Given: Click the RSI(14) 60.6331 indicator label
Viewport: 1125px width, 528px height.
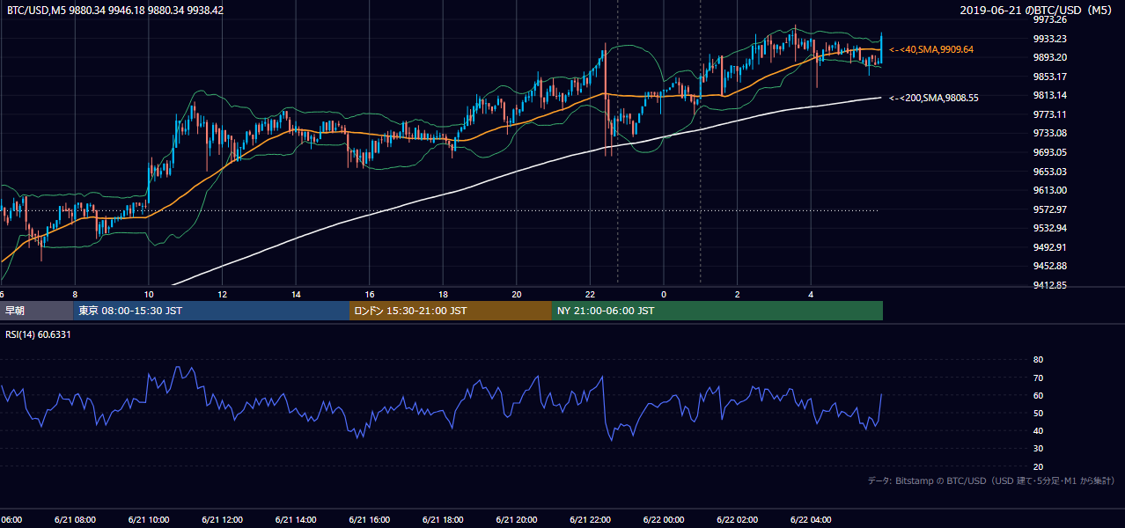Looking at the screenshot, I should (38, 334).
